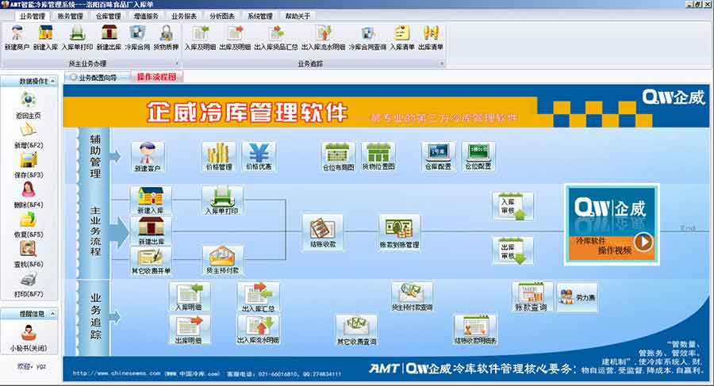Click 新建入库 house icon in the flowchart

coord(151,201)
